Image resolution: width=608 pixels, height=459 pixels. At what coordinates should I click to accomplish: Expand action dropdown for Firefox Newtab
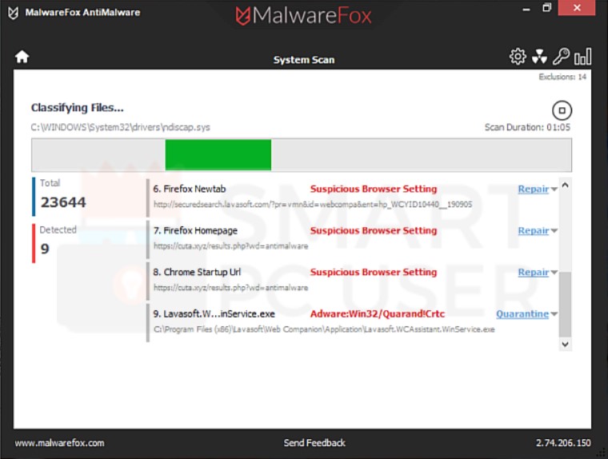click(x=554, y=190)
